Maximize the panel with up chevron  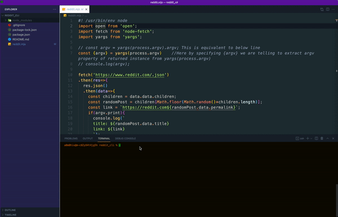click(327, 139)
